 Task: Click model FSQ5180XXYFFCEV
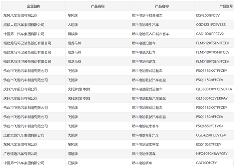point(211,71)
